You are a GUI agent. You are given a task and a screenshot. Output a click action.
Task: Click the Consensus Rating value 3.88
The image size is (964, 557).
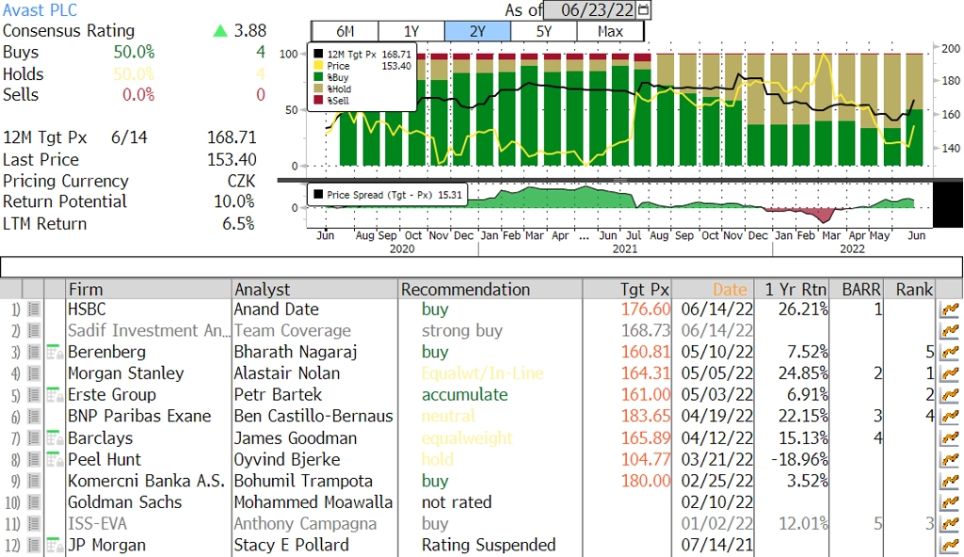click(250, 31)
